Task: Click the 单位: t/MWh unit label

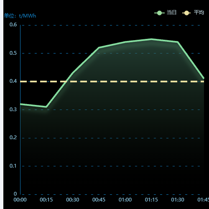Action: 20,16
